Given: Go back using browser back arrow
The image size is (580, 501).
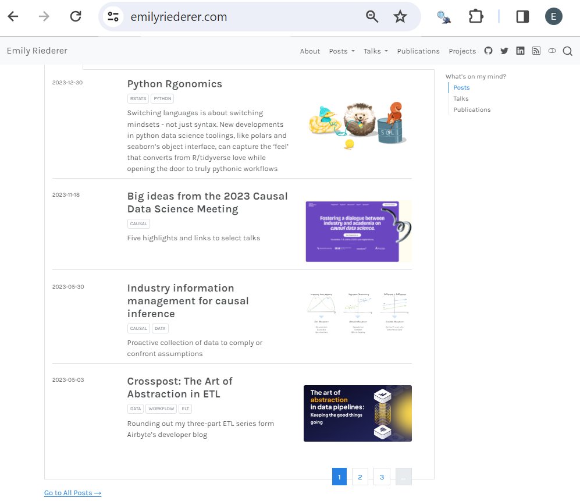Looking at the screenshot, I should pyautogui.click(x=13, y=16).
